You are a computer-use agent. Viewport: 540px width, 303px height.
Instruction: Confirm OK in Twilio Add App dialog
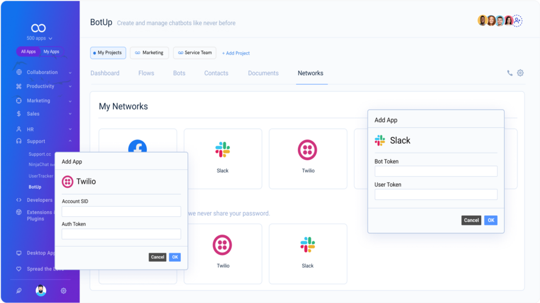point(175,257)
